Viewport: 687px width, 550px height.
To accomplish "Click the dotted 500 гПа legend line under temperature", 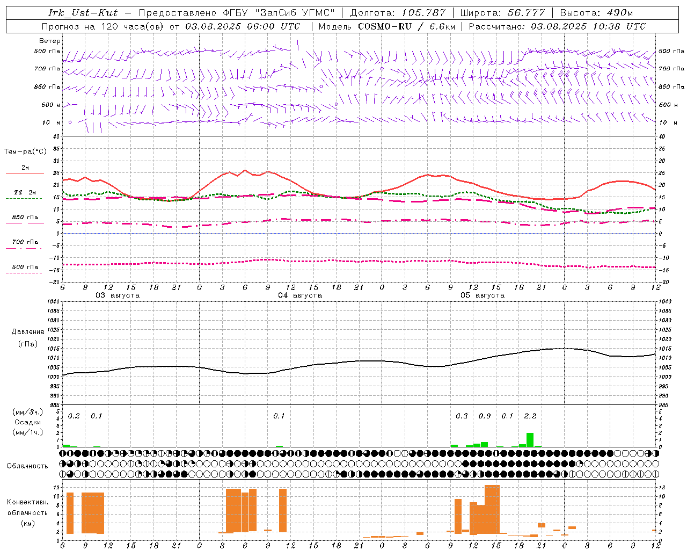I will [24, 273].
